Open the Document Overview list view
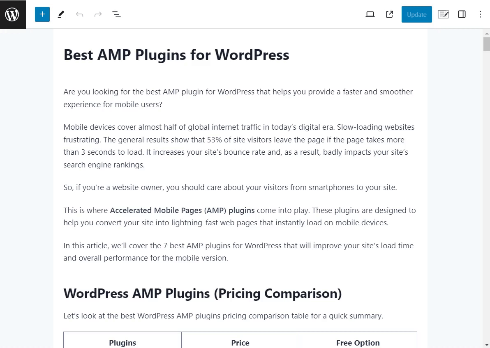Image resolution: width=490 pixels, height=348 pixels. [117, 14]
